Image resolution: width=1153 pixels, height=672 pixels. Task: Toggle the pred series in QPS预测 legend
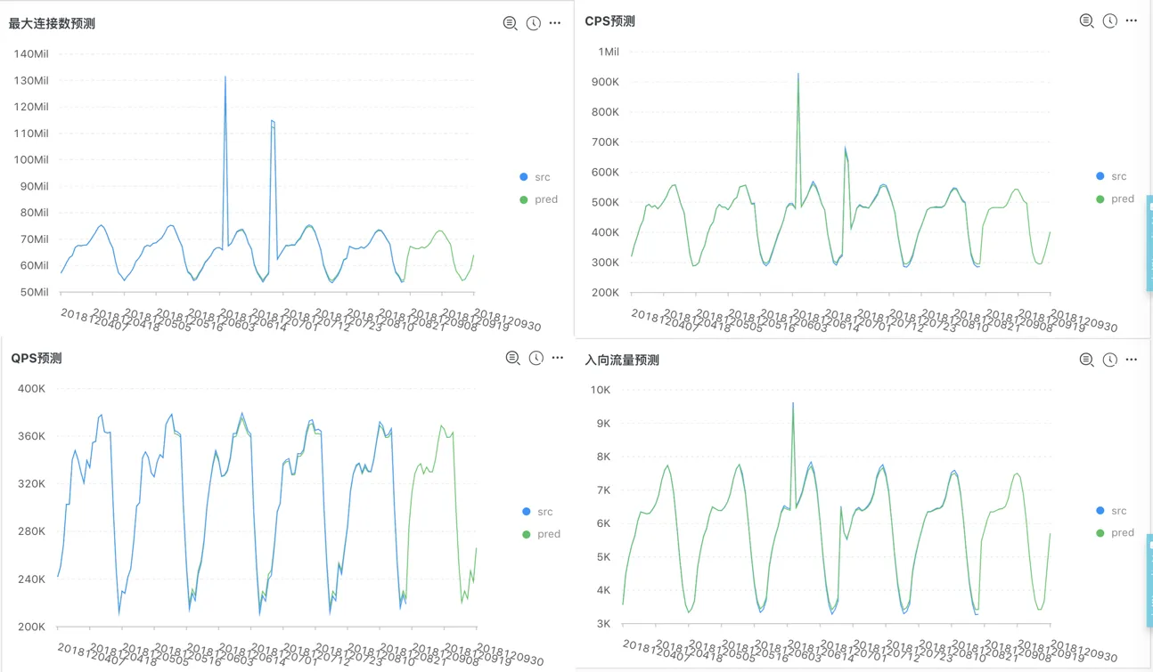coord(542,534)
